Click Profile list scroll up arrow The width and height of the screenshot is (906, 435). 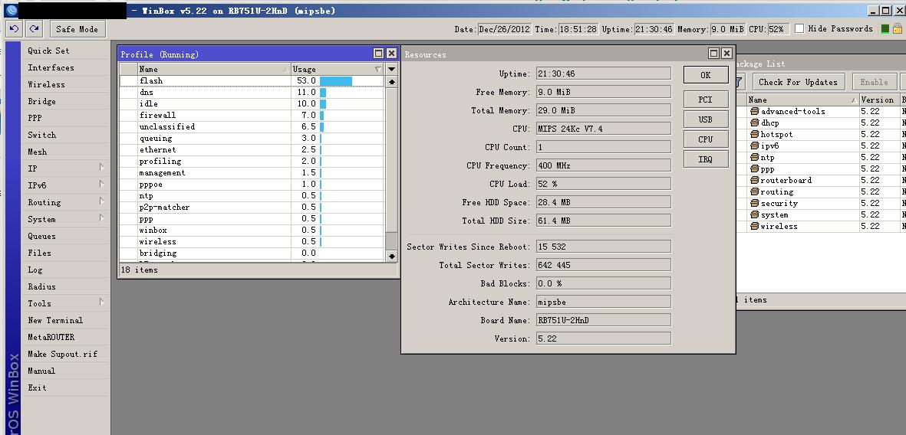[391, 82]
